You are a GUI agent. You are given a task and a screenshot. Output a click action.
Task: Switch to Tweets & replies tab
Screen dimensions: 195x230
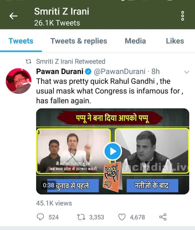pyautogui.click(x=79, y=41)
